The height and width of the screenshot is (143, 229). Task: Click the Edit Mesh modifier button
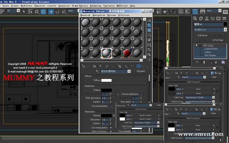point(203,35)
